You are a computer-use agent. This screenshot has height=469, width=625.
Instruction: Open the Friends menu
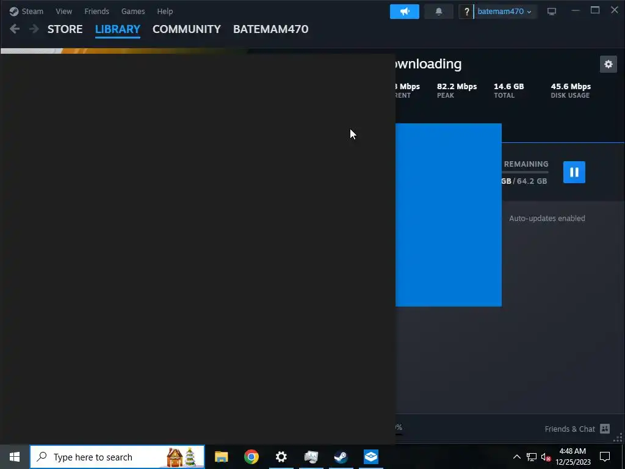click(96, 11)
